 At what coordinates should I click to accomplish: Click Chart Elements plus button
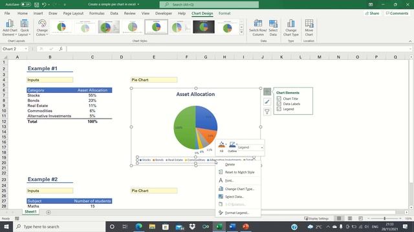coord(267,92)
